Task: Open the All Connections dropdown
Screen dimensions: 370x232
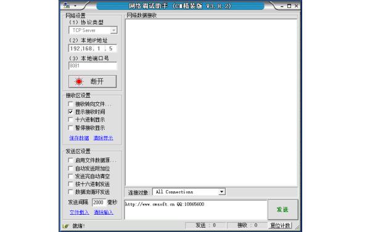Action: [x=221, y=192]
